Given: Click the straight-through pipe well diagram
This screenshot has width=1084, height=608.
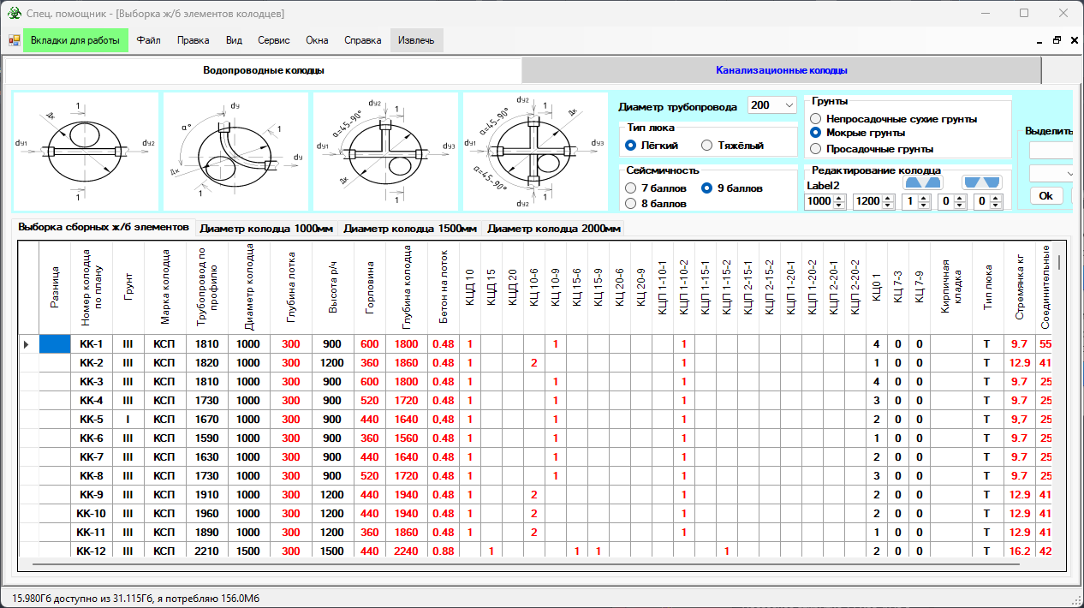Looking at the screenshot, I should 84,152.
